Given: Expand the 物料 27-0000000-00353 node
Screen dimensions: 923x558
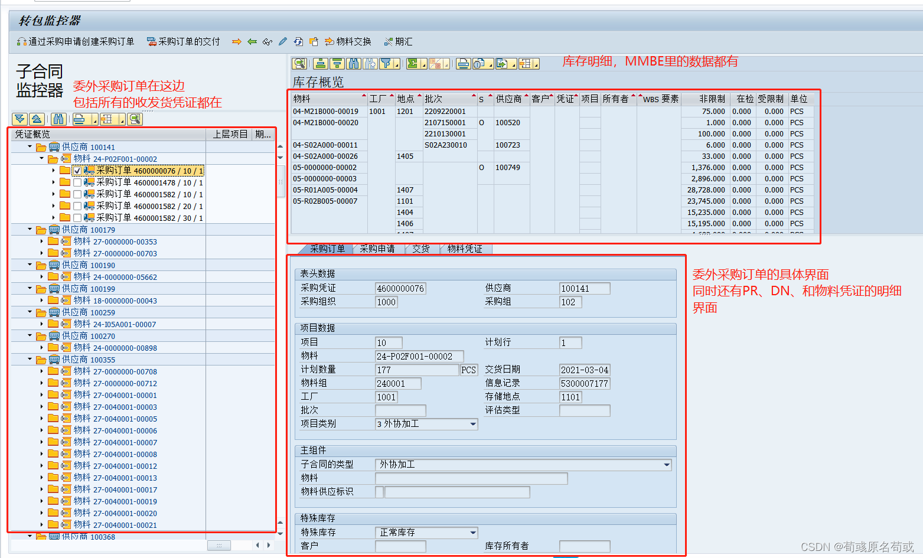Looking at the screenshot, I should coord(42,241).
